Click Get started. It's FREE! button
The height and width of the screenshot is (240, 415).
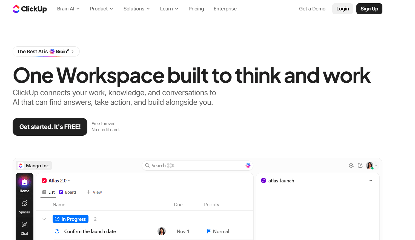pyautogui.click(x=50, y=127)
